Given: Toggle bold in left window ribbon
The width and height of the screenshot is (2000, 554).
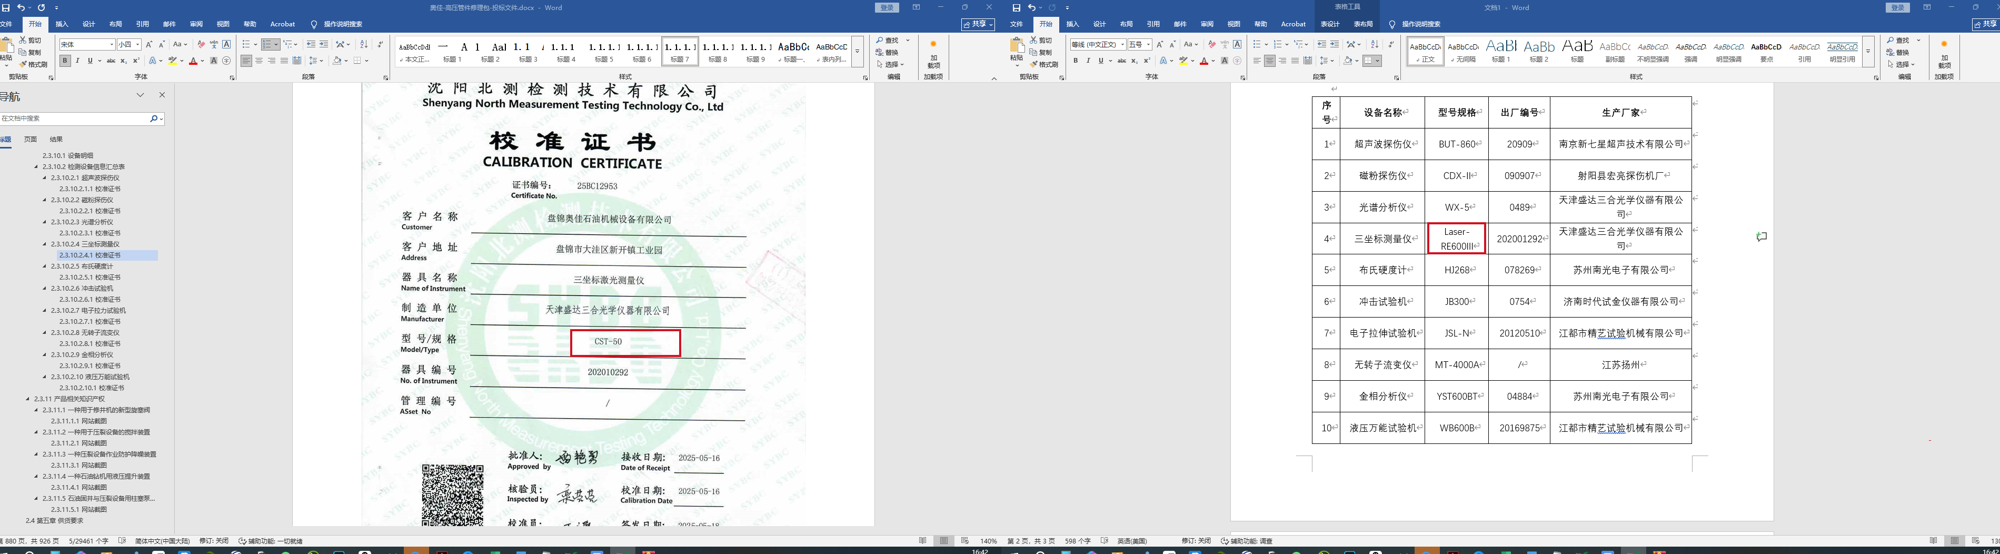Looking at the screenshot, I should click(x=65, y=61).
